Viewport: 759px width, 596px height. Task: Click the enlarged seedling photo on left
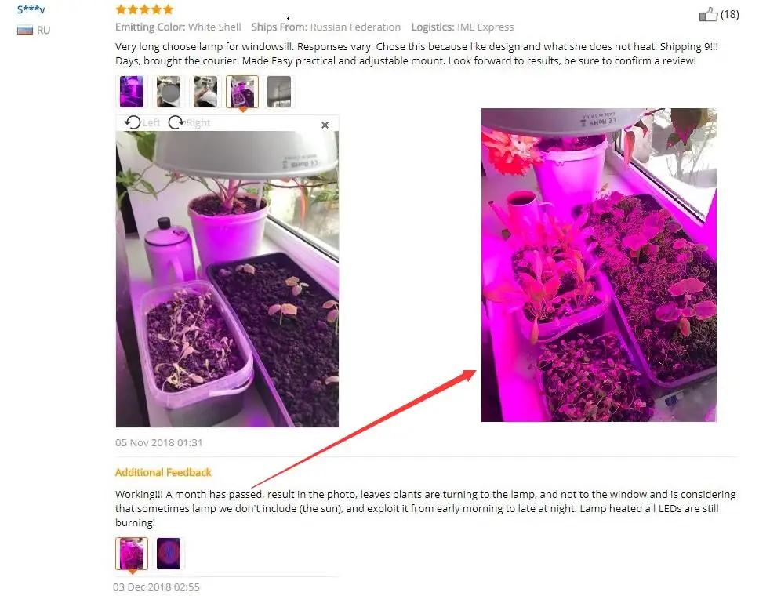click(227, 279)
